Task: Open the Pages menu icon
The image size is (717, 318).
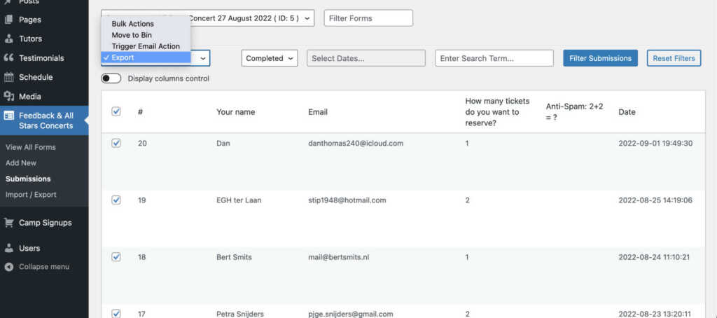Action: [x=8, y=20]
